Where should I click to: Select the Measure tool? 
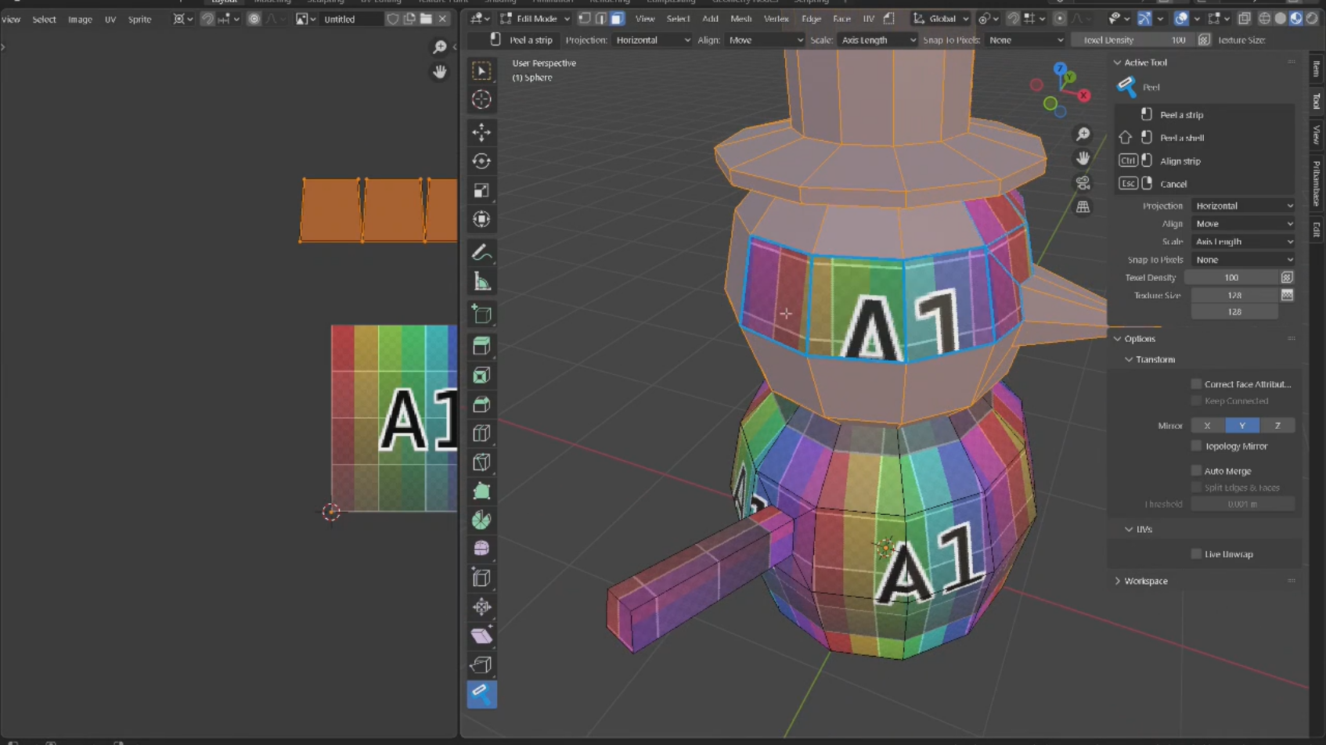coord(481,282)
